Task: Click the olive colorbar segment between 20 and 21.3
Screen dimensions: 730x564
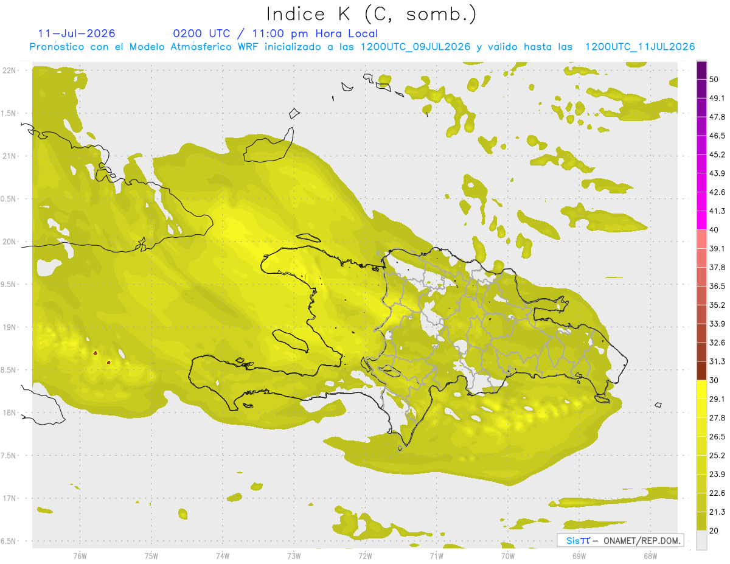Action: point(701,521)
